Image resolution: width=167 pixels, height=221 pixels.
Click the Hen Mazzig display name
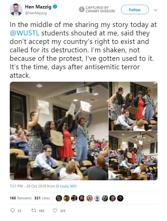(x=38, y=7)
